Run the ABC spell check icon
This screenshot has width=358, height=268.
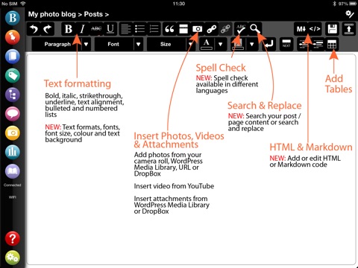(241, 29)
